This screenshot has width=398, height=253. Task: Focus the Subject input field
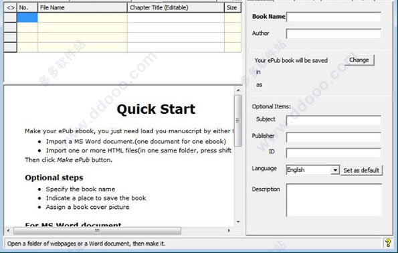(x=334, y=120)
